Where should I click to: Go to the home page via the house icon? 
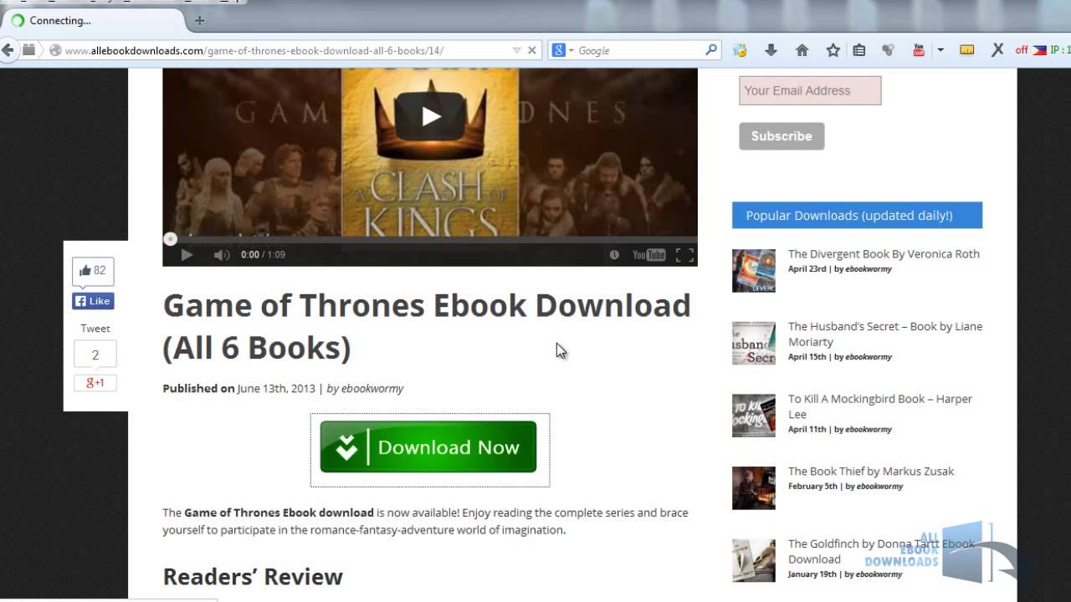[802, 50]
